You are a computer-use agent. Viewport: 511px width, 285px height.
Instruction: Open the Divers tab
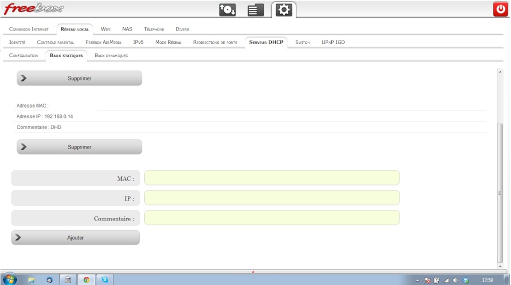(182, 29)
